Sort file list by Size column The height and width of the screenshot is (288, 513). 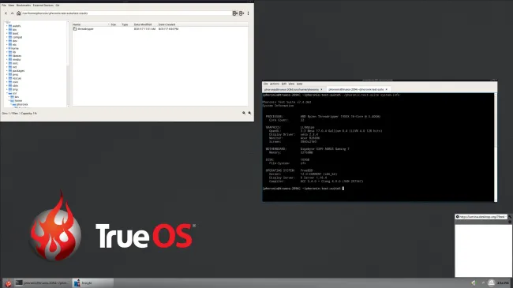point(114,24)
